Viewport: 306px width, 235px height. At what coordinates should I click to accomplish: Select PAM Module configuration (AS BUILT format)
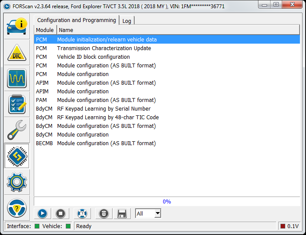(x=167, y=100)
